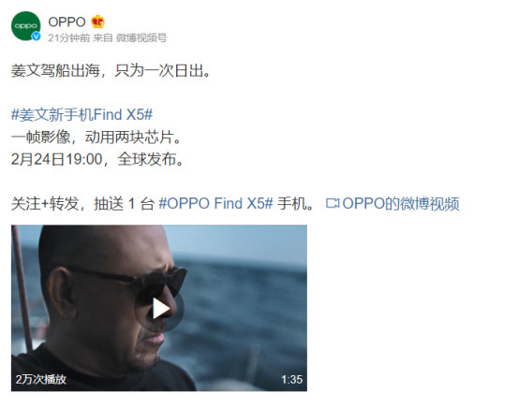The image size is (518, 407).
Task: Click the 姜文驾船出海 post text line
Action: 111,70
